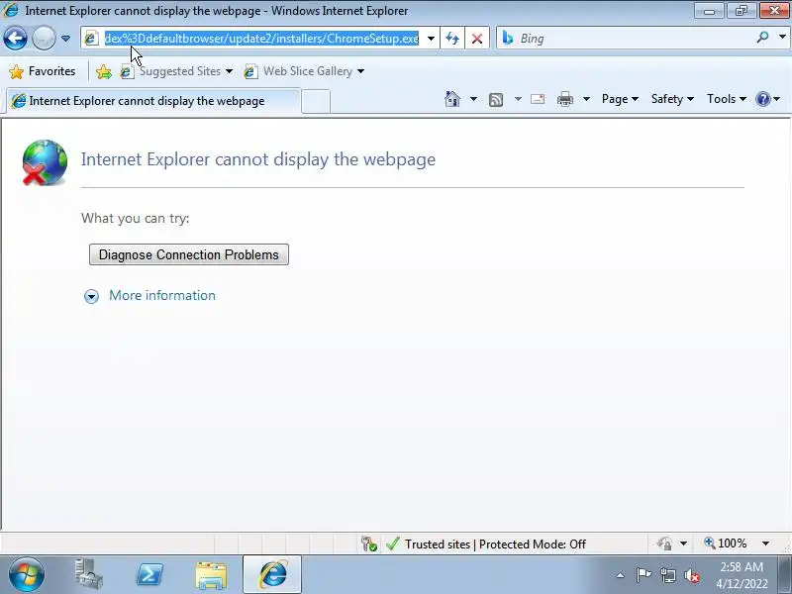Image resolution: width=792 pixels, height=594 pixels.
Task: Click the 100% zoom level button
Action: [726, 544]
